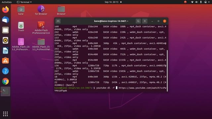Viewport: 212px width, 119px height.
Task: Open the Activities overview
Action: [7, 2]
